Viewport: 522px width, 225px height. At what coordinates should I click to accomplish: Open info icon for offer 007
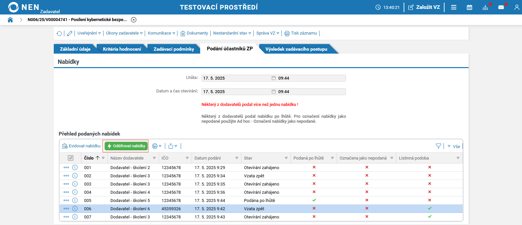(75, 217)
